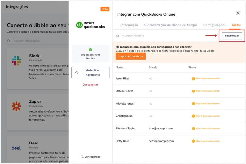This screenshot has height=164, width=246.
Task: Click the integrations search magnifier icon
Action: tap(9, 41)
